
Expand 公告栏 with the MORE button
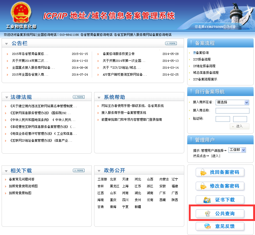(x=171, y=43)
